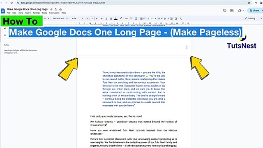Clear formatting from selection
Screen dimensions: 263x148
pyautogui.click(x=181, y=18)
